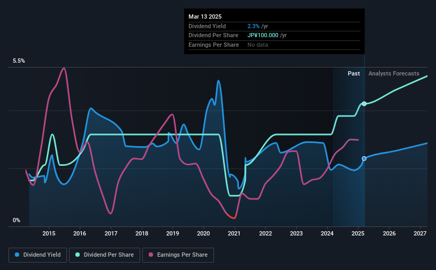Toggle the Dividend Per Share legend series

click(105, 255)
